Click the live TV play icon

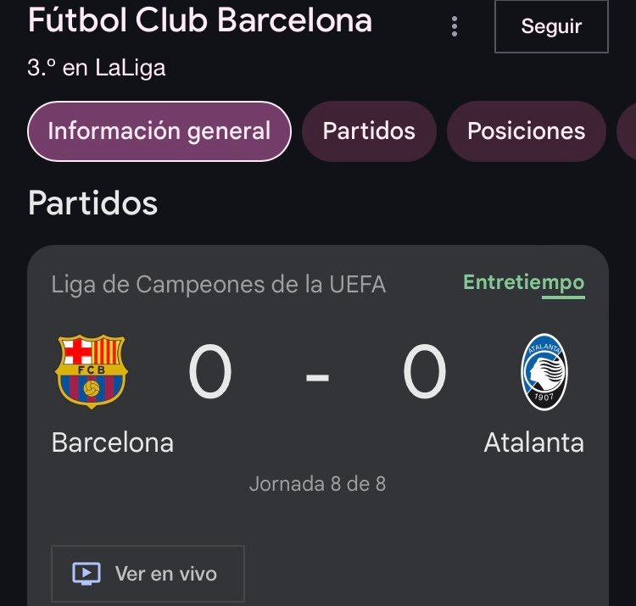[x=86, y=574]
